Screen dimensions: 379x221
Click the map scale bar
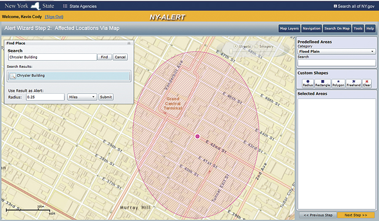(x=28, y=210)
